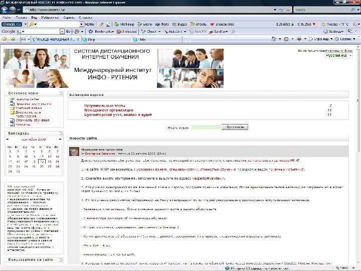
Task: Open Знакомства in Mail.ru toolbar
Action: (222, 24)
